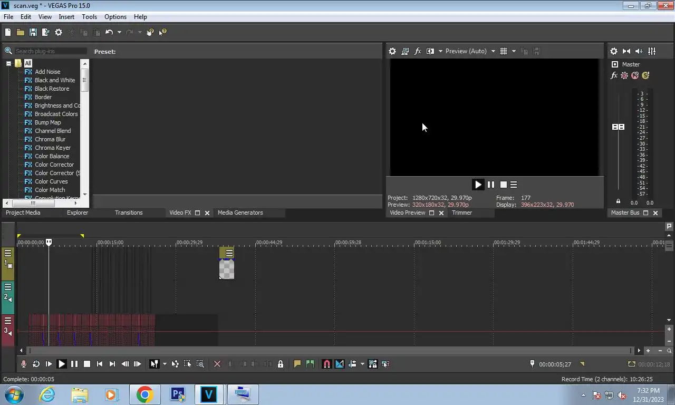Switch to the Explorer tab
This screenshot has width=675, height=405.
coord(78,213)
